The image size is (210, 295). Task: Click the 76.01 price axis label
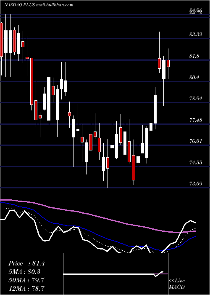pos(196,141)
